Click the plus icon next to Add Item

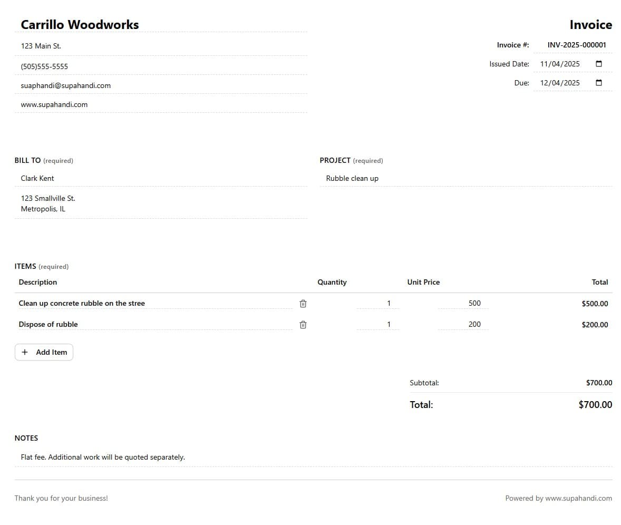[x=25, y=352]
